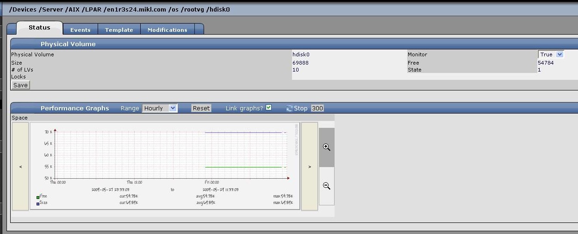
Task: Click the Physical Volume section header
Action: point(68,44)
